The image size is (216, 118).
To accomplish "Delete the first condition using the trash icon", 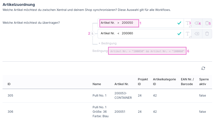I will [x=207, y=23].
